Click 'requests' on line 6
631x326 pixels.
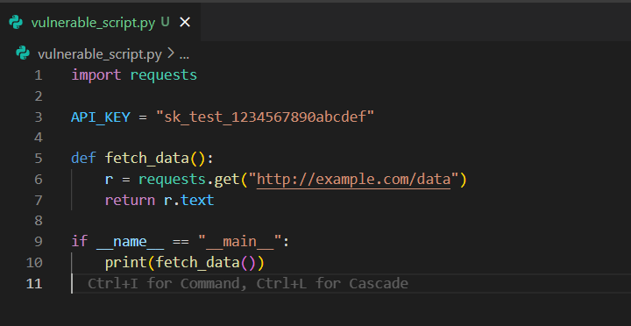[173, 180]
